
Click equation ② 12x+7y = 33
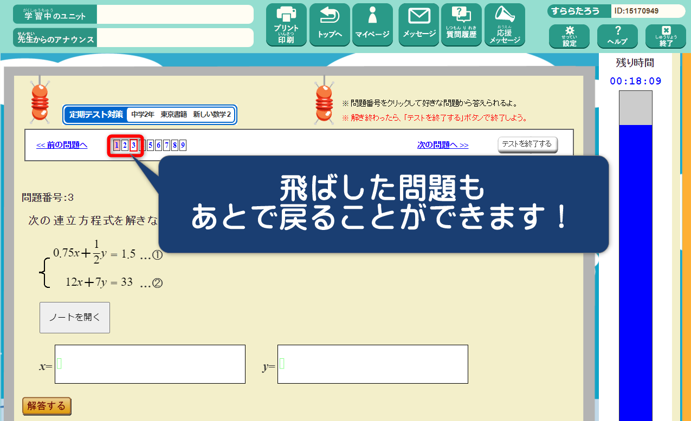pos(114,282)
